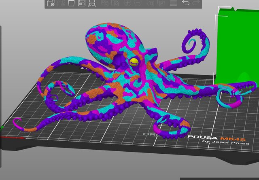
Task: Click the Redo arrow icon
Action: point(196,3)
